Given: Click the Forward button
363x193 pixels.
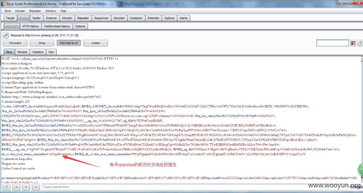Looking at the screenshot, I should (x=15, y=43).
